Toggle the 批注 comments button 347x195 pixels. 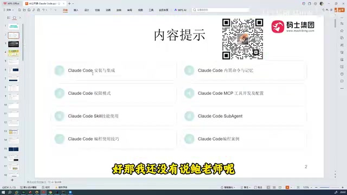pos(258,187)
